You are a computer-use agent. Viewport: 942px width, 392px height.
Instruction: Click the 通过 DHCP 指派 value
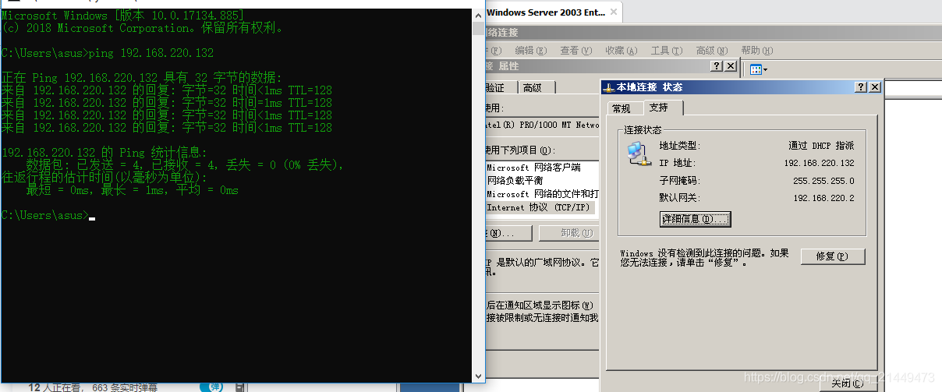821,146
